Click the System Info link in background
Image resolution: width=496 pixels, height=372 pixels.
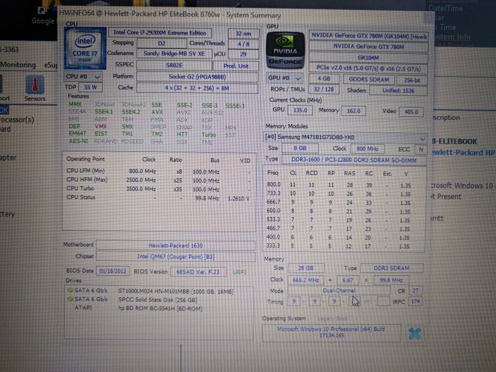coord(453,37)
